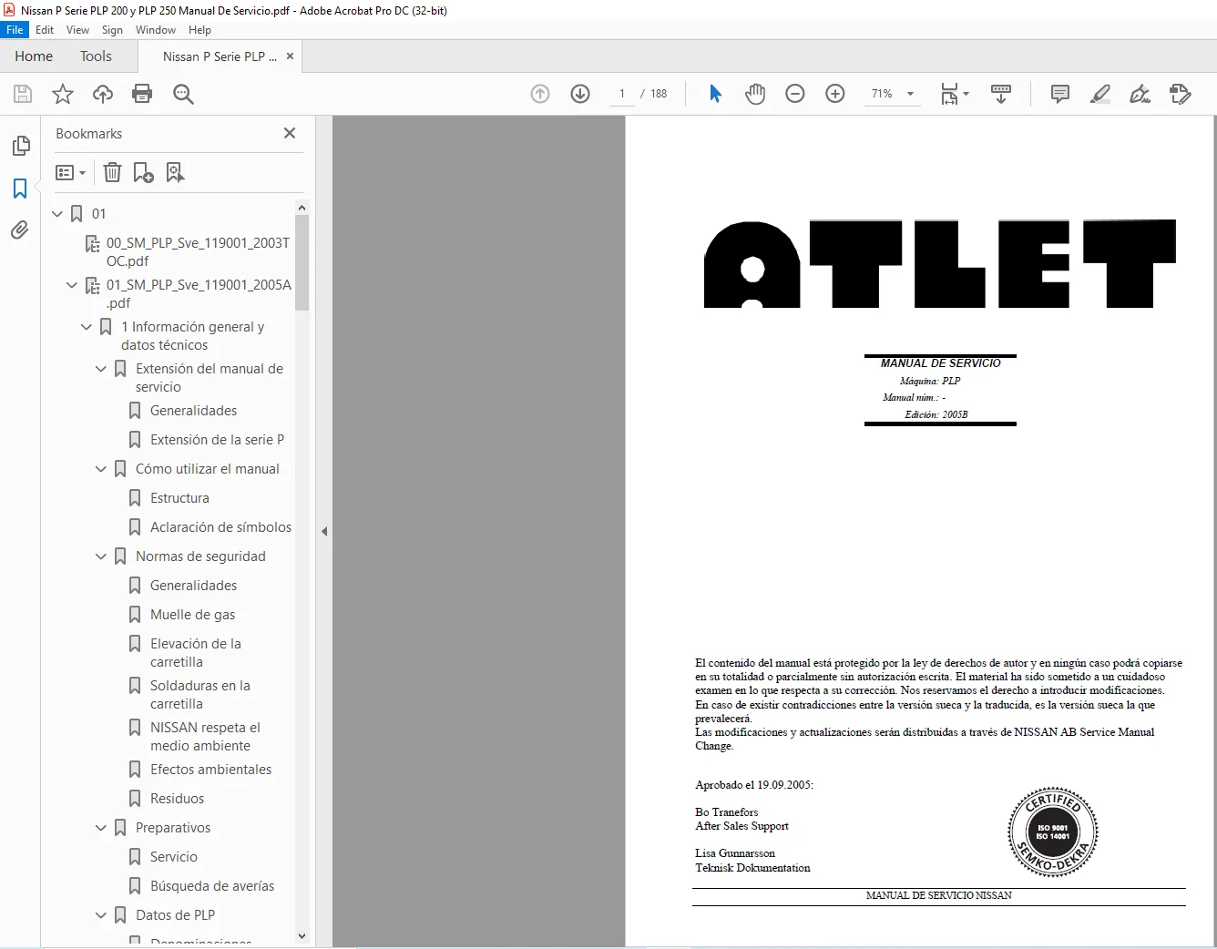Select the 'Nissan P Serie PLP ...' document tab

coord(220,56)
